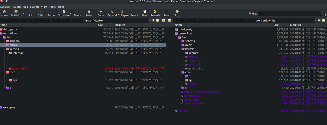327x125 pixels.
Task: Select schema folder in left pane
Action: (14, 41)
